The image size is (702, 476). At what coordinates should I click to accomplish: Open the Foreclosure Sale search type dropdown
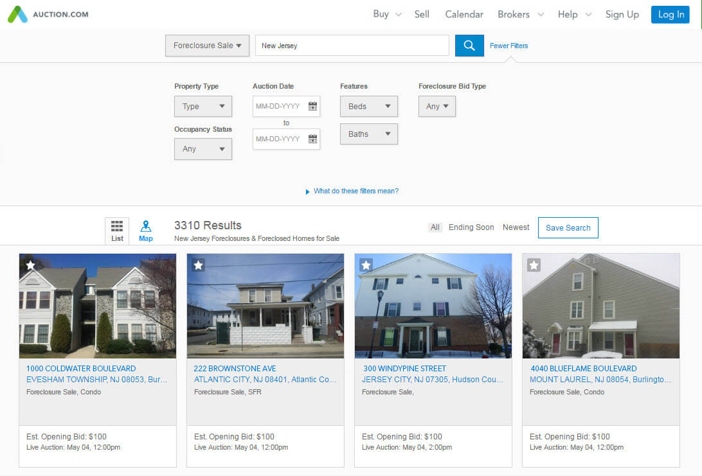(207, 45)
